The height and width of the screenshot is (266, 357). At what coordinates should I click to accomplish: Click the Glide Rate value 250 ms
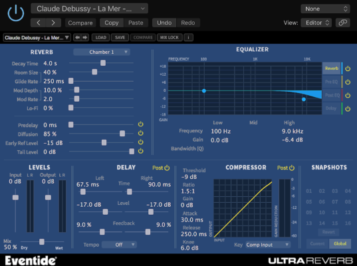(54, 81)
